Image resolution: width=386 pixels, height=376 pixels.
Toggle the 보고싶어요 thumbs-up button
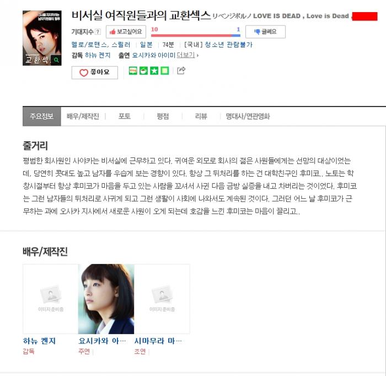coord(126,32)
